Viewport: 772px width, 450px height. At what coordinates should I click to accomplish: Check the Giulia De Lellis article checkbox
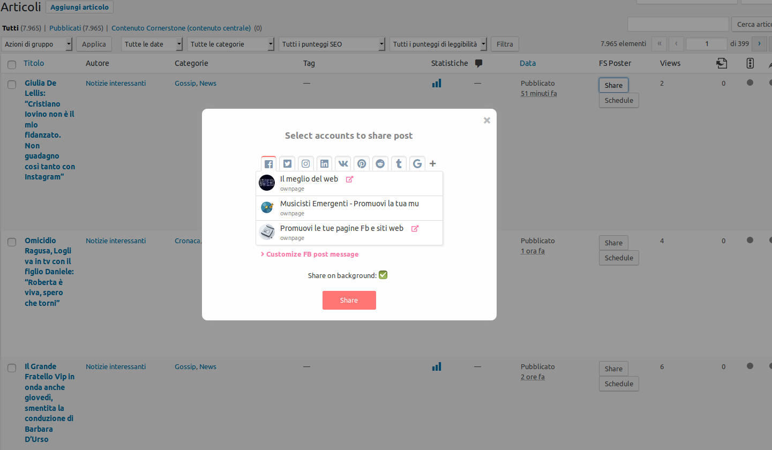pyautogui.click(x=12, y=84)
